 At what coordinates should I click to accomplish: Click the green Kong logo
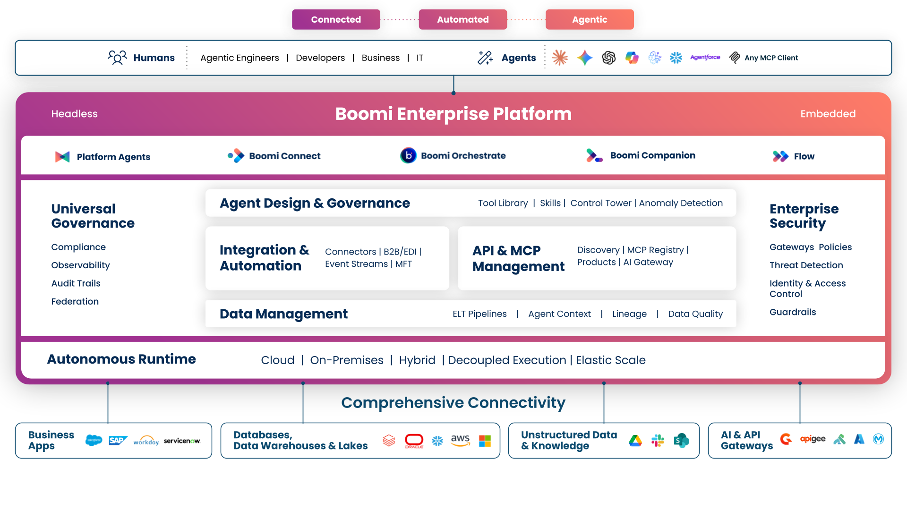839,440
